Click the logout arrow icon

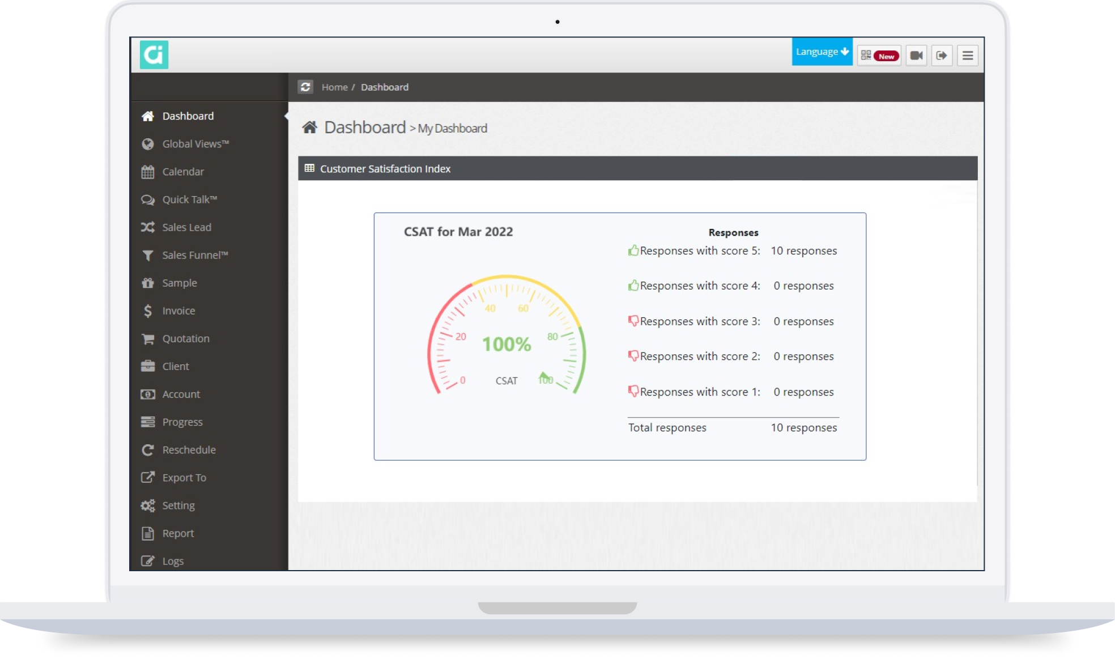coord(942,56)
